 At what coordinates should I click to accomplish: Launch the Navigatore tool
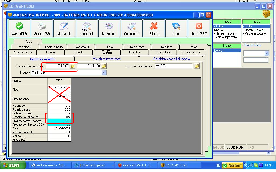pos(109,28)
